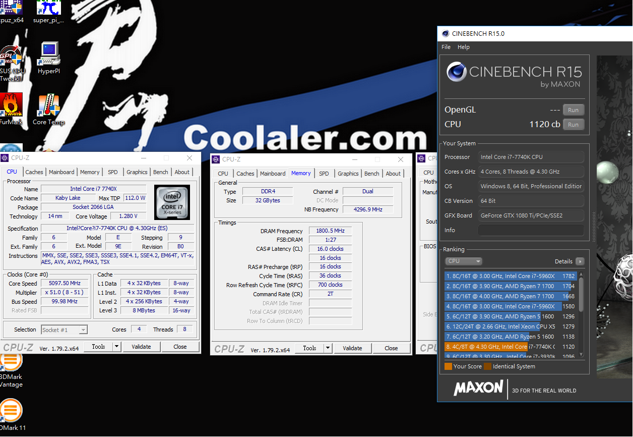The image size is (633, 437).
Task: Expand the Details arrow in the Ranking panel
Action: [580, 261]
